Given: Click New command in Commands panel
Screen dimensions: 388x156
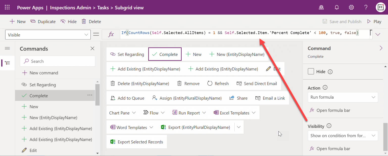Looking at the screenshot, I should (40, 73).
